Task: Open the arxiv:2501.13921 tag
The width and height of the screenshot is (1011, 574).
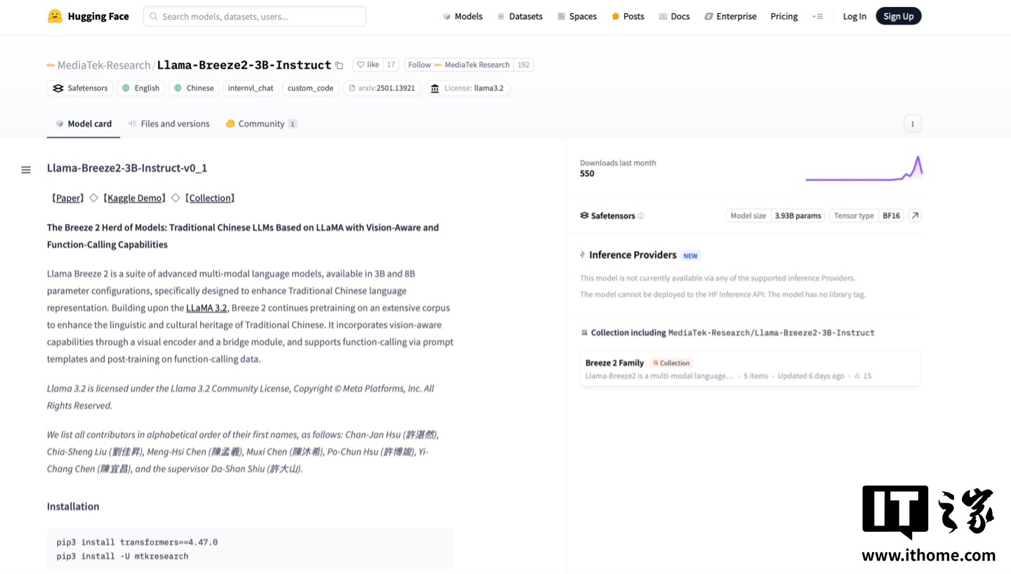Action: (383, 88)
